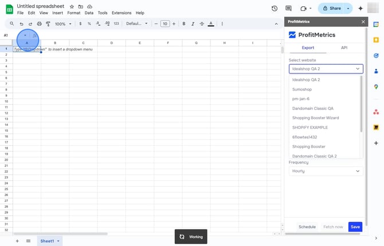Viewport: 384px width, 246px height.
Task: Switch to the Export tab
Action: tap(308, 48)
